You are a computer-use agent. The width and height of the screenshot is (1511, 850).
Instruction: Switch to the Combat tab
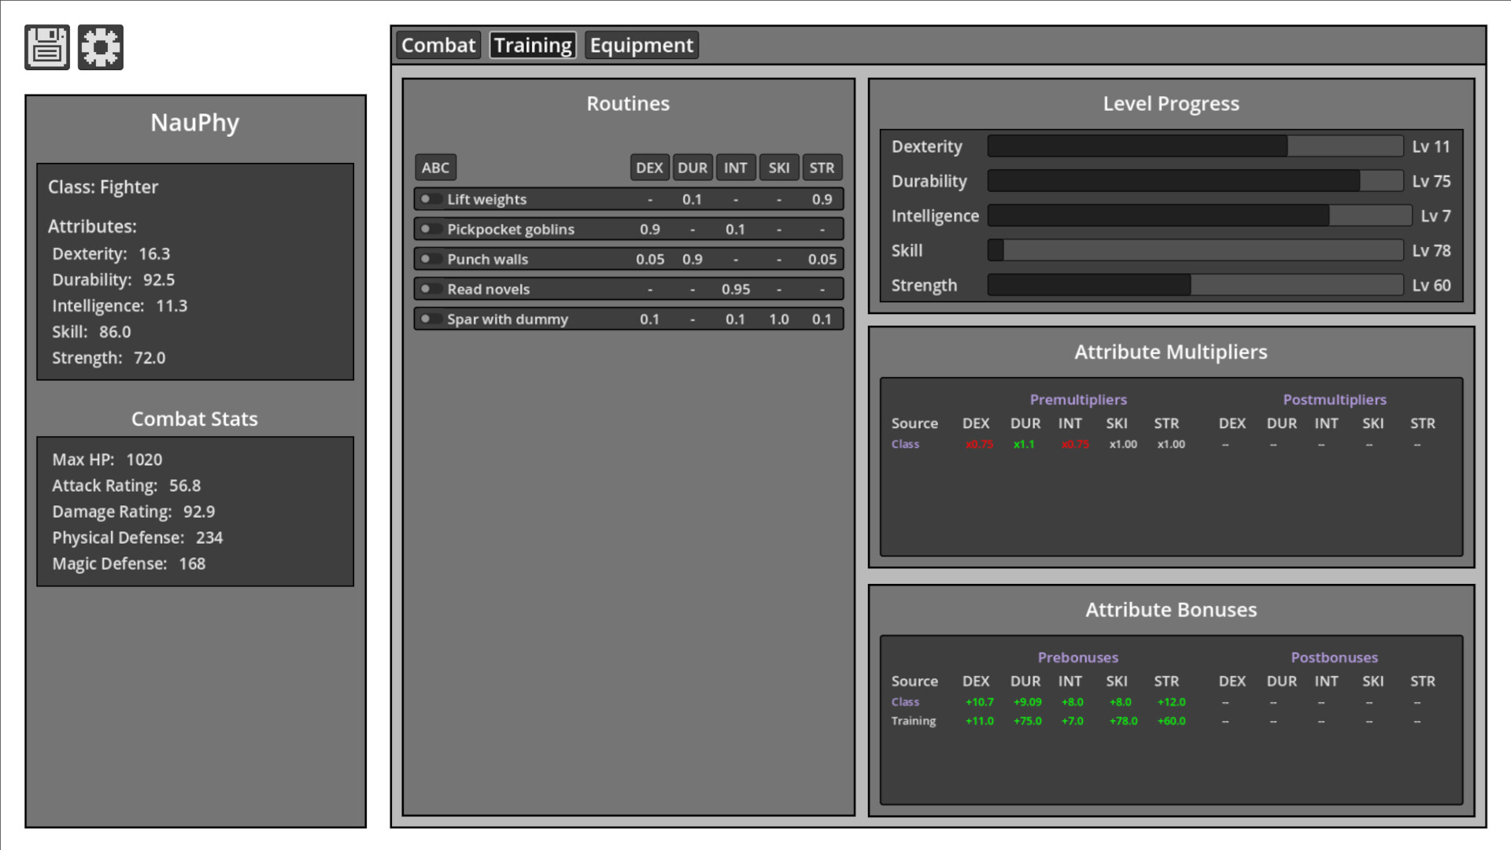coord(438,45)
